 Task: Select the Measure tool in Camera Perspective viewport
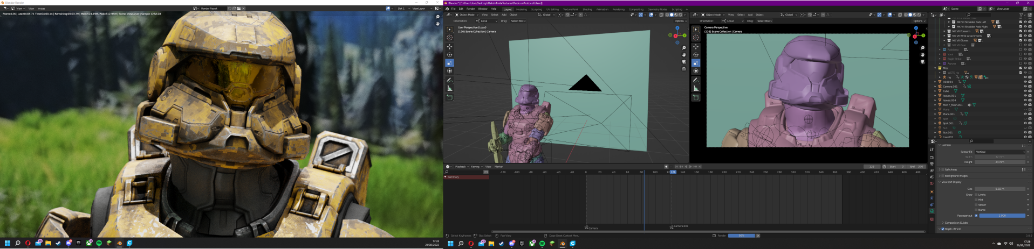pos(696,88)
